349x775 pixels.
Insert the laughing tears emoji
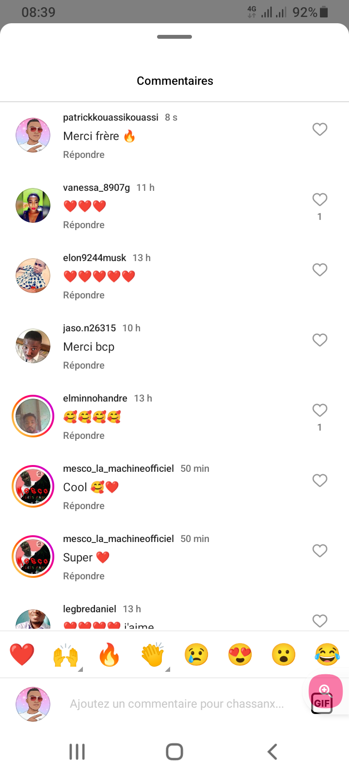click(327, 654)
